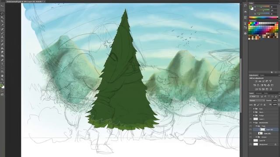Image resolution: width=280 pixels, height=157 pixels.
Task: Add a Vibrance adjustment
Action: [x=270, y=81]
